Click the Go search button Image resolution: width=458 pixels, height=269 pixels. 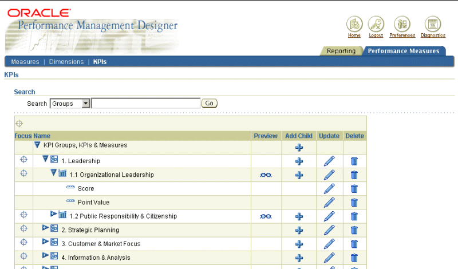[x=209, y=103]
